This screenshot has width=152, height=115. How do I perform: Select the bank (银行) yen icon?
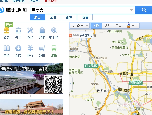point(30,48)
